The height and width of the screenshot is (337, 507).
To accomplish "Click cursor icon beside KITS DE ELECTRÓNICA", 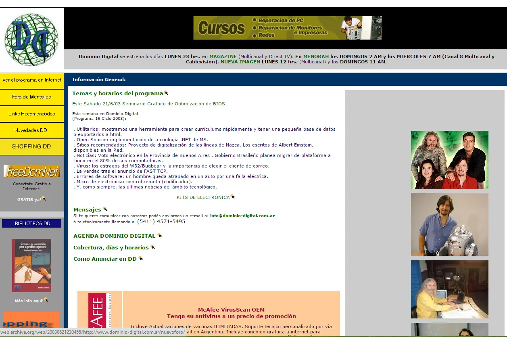I will click(232, 197).
